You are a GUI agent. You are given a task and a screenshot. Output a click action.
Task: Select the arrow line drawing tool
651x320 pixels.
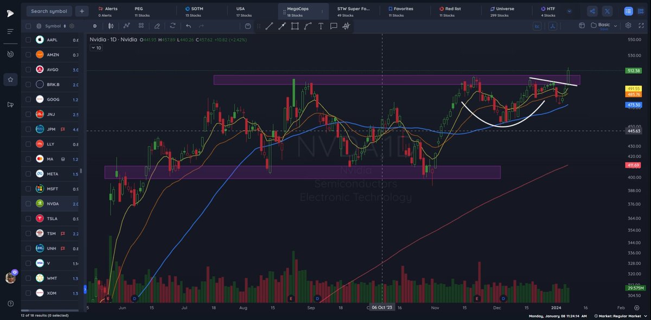(282, 26)
